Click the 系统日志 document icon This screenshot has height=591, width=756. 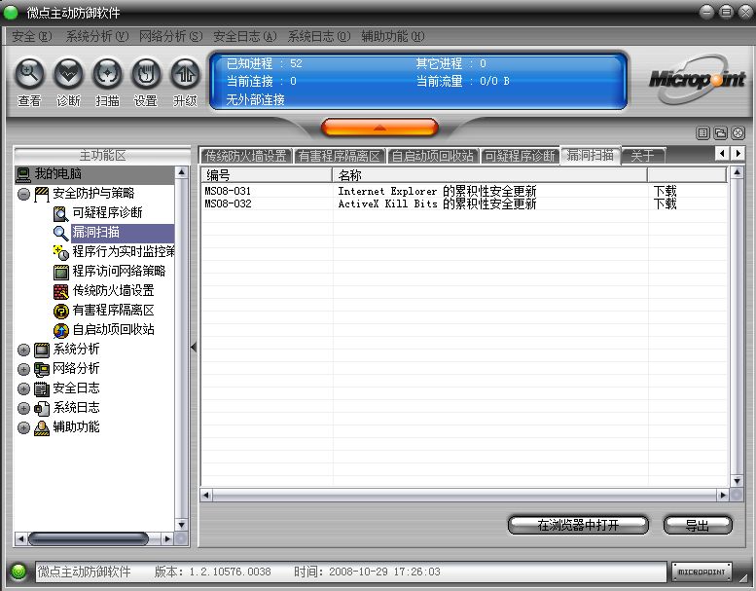[42, 409]
